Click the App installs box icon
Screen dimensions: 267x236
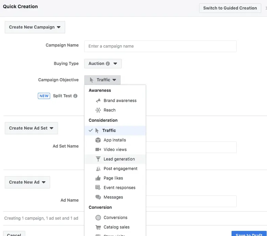98,140
